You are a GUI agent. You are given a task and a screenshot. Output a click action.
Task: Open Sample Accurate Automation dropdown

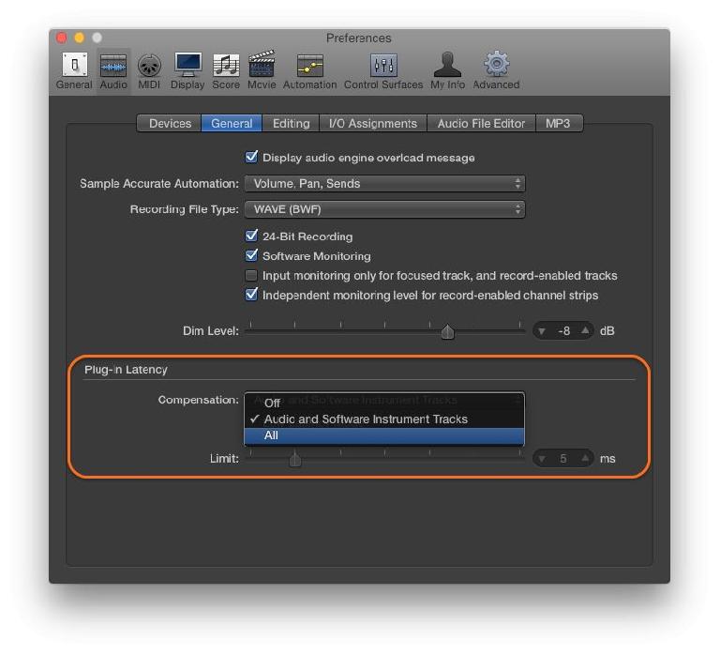click(x=384, y=183)
